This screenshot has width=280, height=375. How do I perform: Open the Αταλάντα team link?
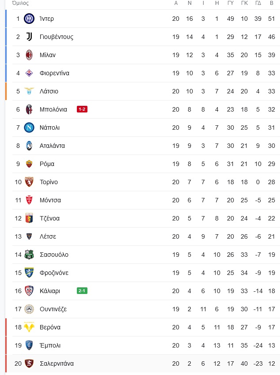pos(52,146)
